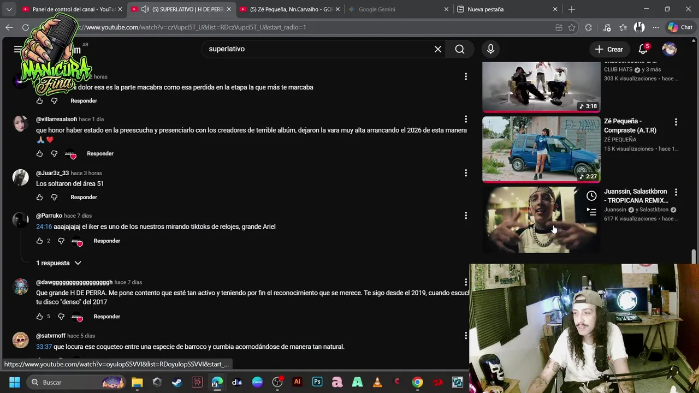The width and height of the screenshot is (699, 393).
Task: Open the tab list dropdown chevron
Action: tap(9, 9)
